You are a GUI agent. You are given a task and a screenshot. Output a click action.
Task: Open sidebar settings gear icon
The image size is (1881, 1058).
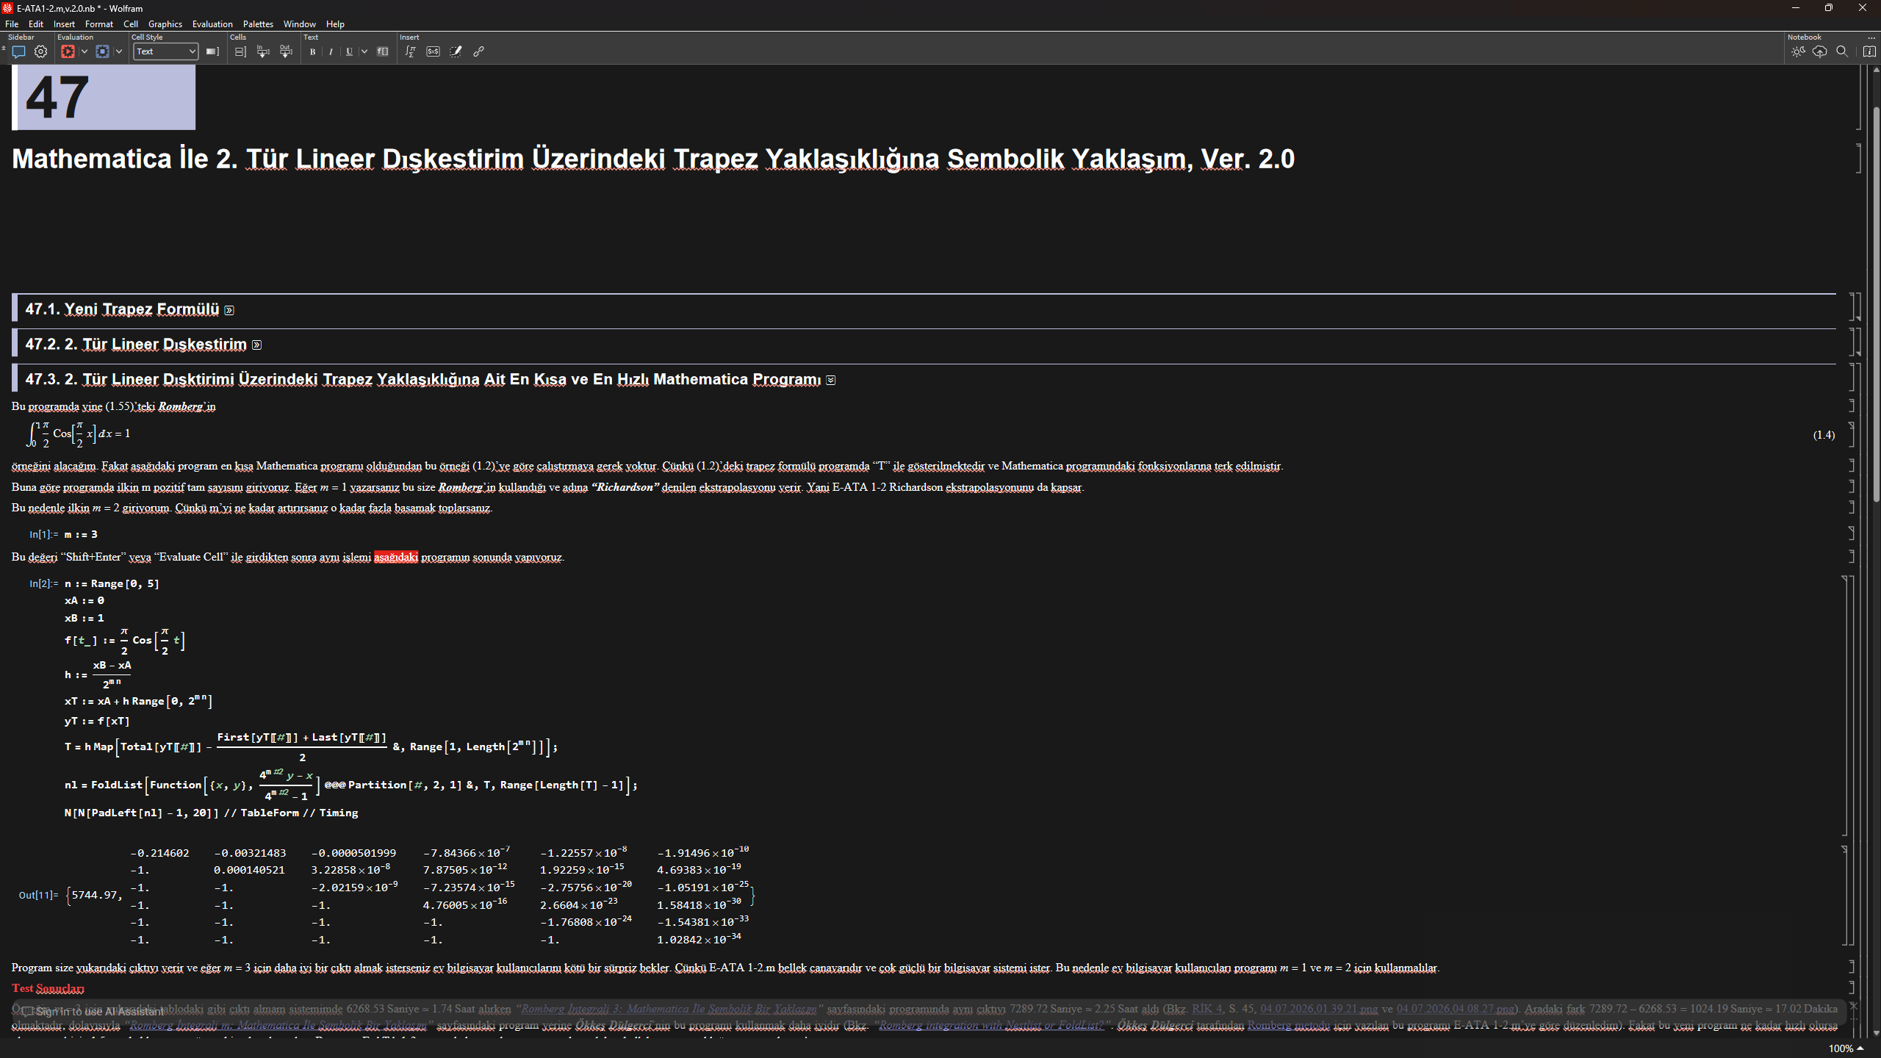[x=41, y=51]
